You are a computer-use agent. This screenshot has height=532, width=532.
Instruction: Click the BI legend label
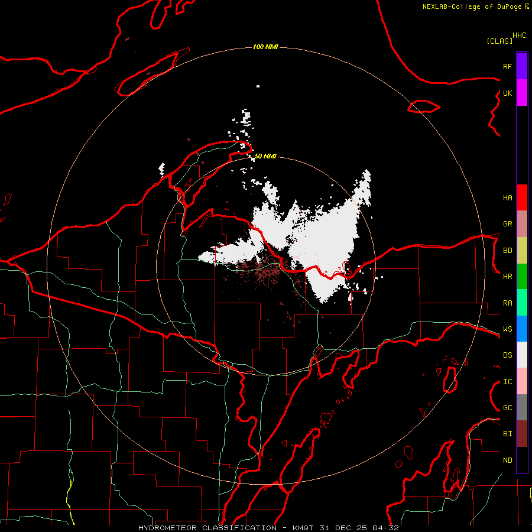507,434
